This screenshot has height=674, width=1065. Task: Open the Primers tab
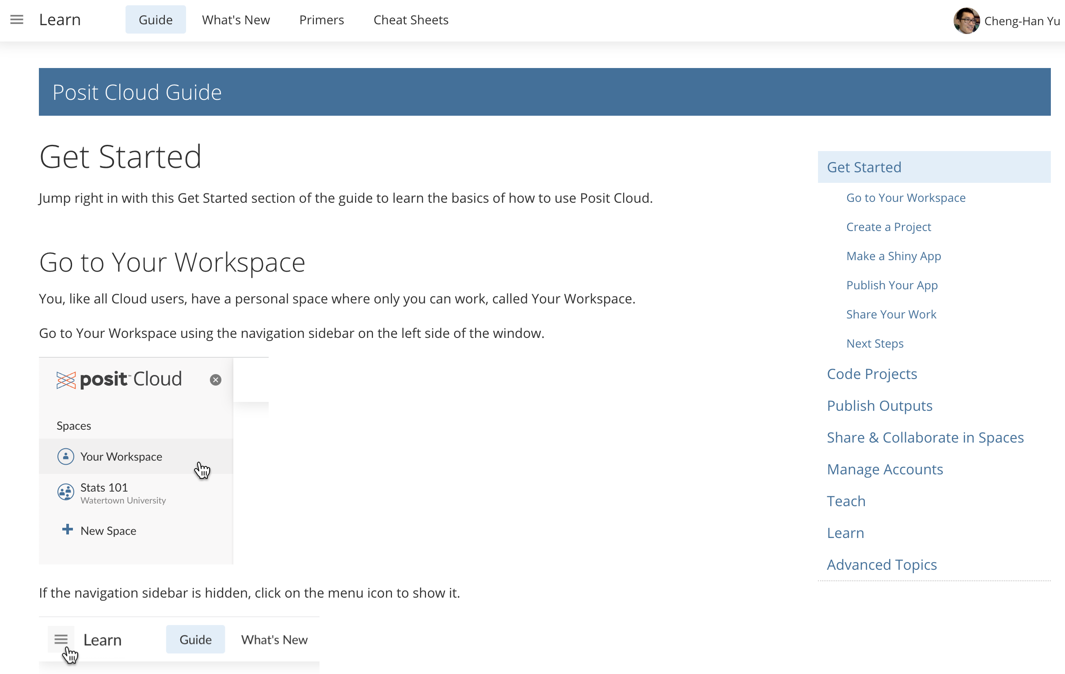point(322,20)
